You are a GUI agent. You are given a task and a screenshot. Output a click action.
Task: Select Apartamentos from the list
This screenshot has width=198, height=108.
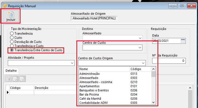[x=115, y=86]
